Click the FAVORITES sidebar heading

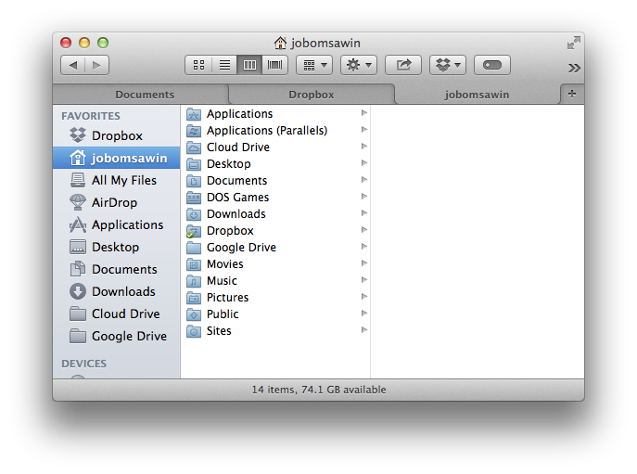91,116
